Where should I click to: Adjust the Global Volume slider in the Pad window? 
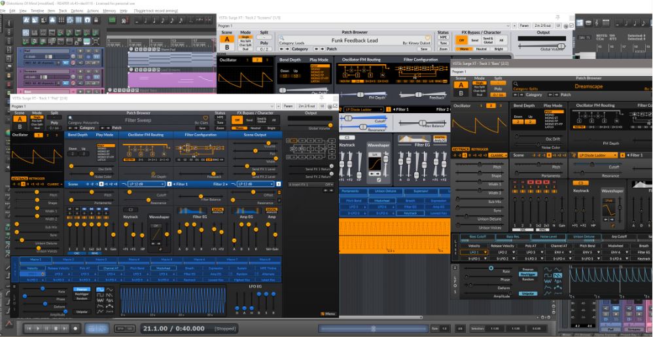(x=309, y=125)
